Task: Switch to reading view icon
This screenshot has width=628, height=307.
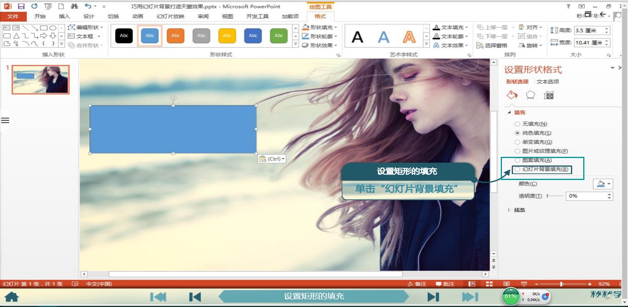Action: [507, 284]
